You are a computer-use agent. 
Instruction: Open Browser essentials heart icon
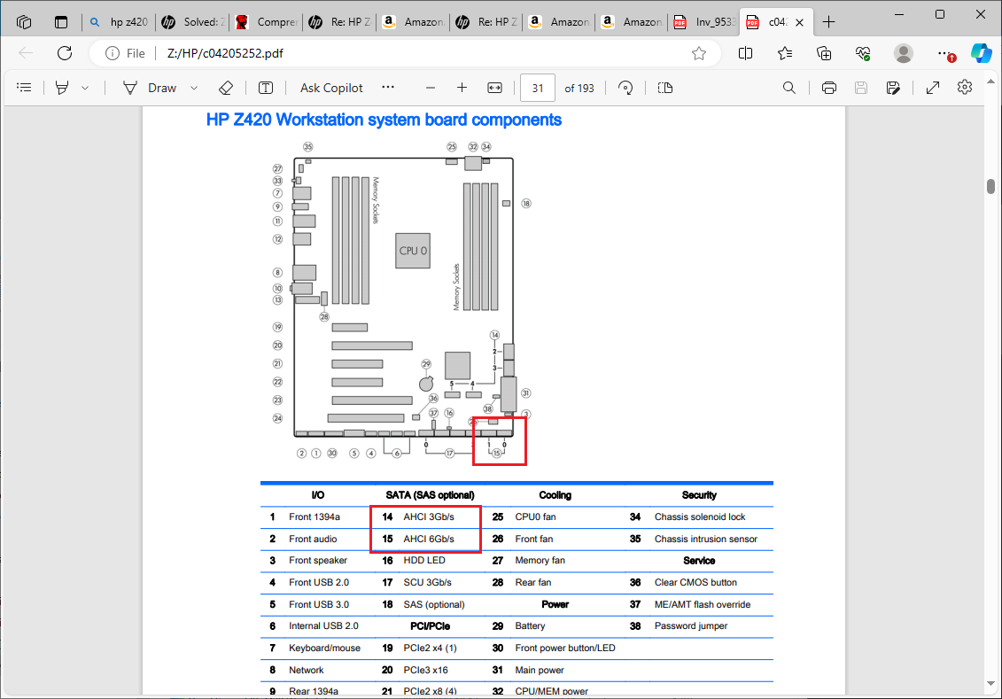863,53
